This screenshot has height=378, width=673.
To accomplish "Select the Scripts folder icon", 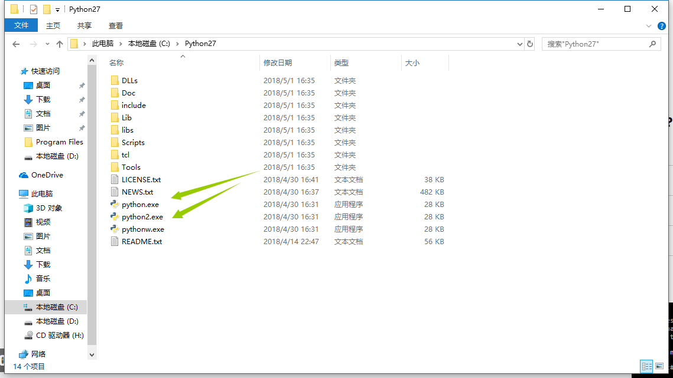I will [x=115, y=143].
